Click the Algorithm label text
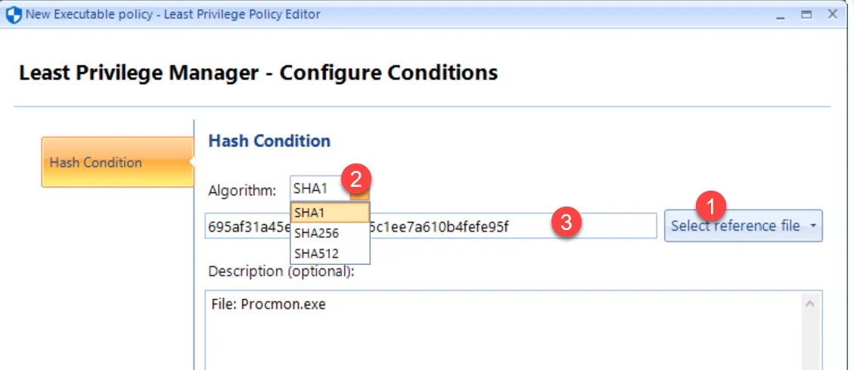 coord(242,190)
